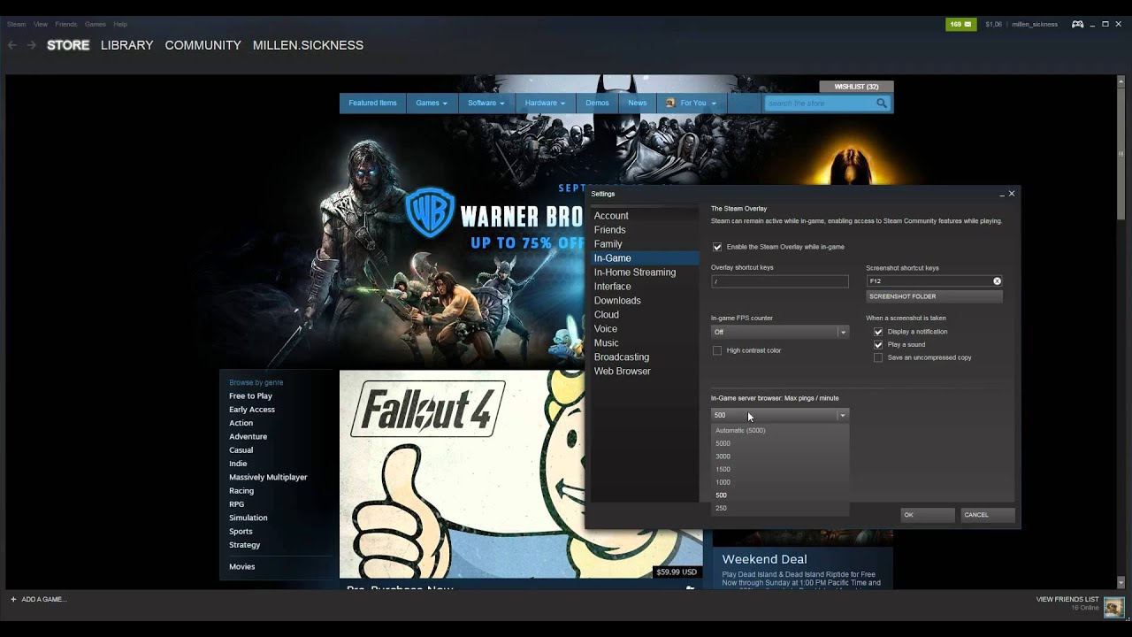Expand the Software store menu
This screenshot has height=637, width=1132.
486,103
